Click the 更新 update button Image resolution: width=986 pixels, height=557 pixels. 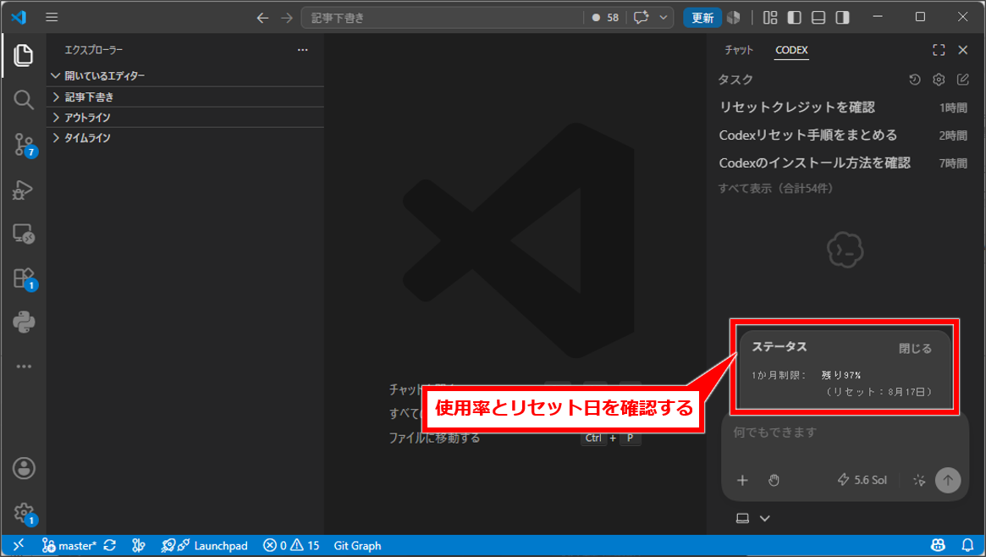pyautogui.click(x=702, y=18)
